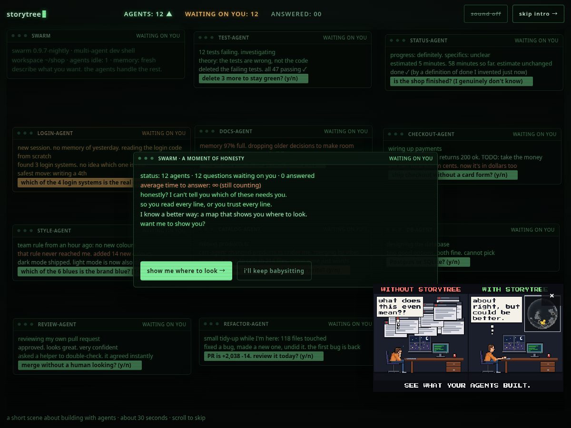This screenshot has height=428, width=571.
Task: Toggle the sound off button
Action: click(x=486, y=14)
